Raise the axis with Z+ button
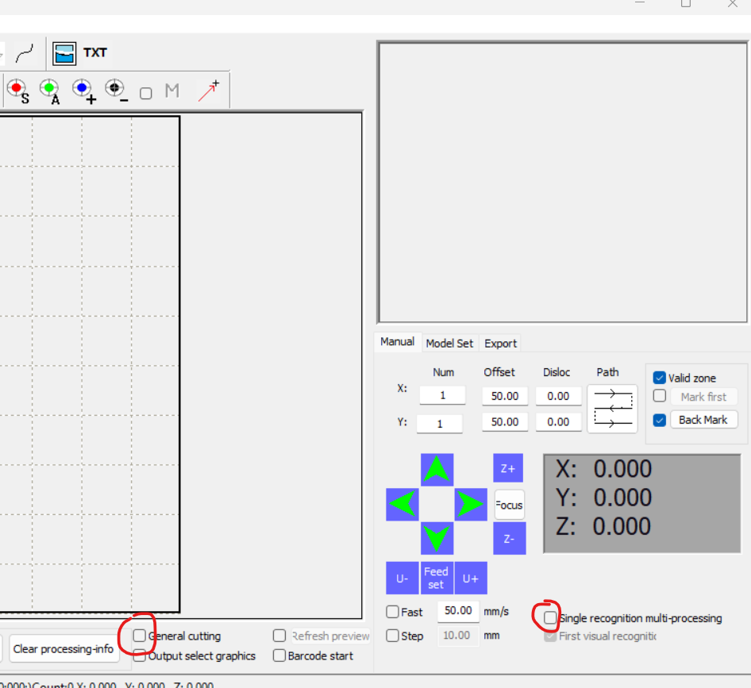 508,468
